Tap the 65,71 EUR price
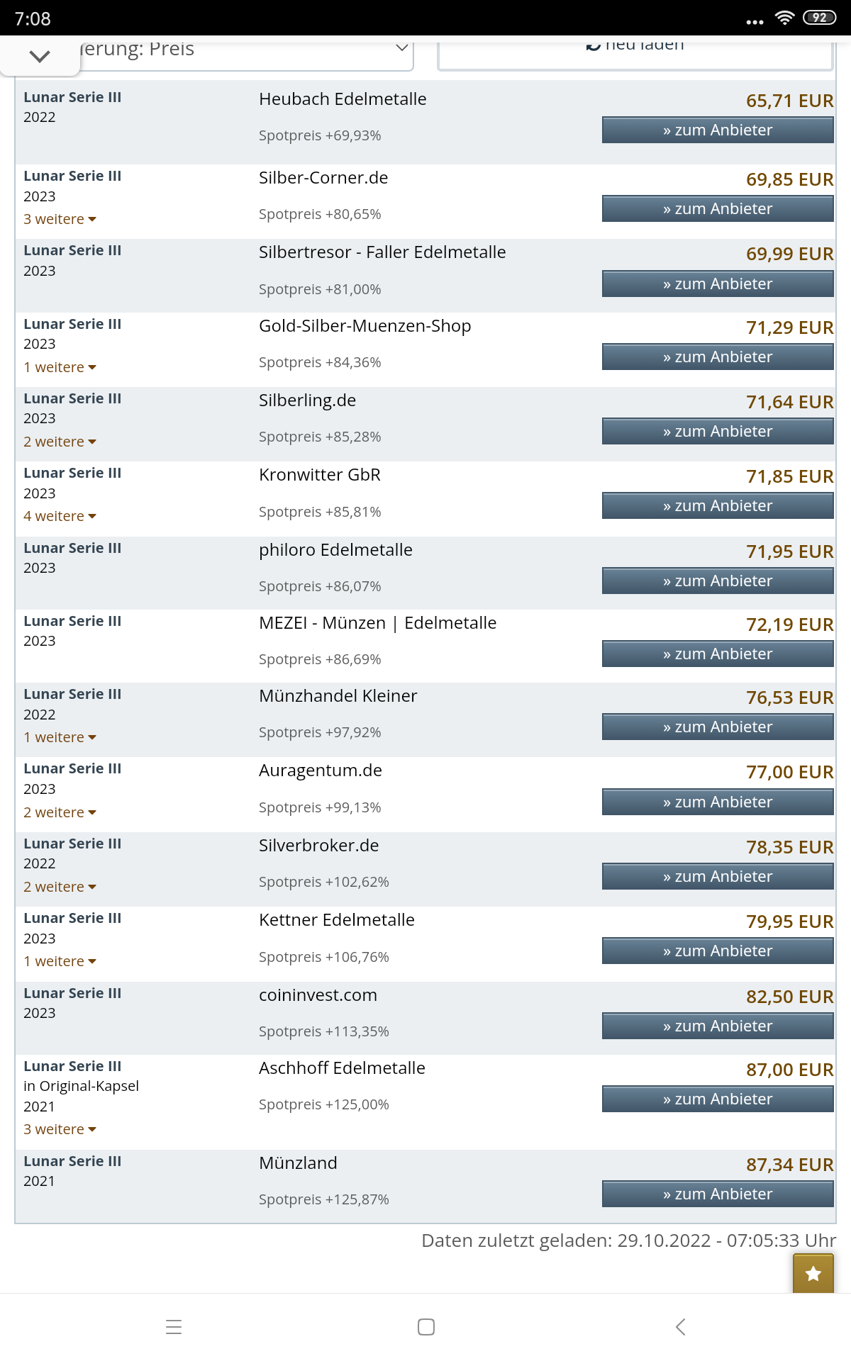This screenshot has width=851, height=1361. point(789,101)
